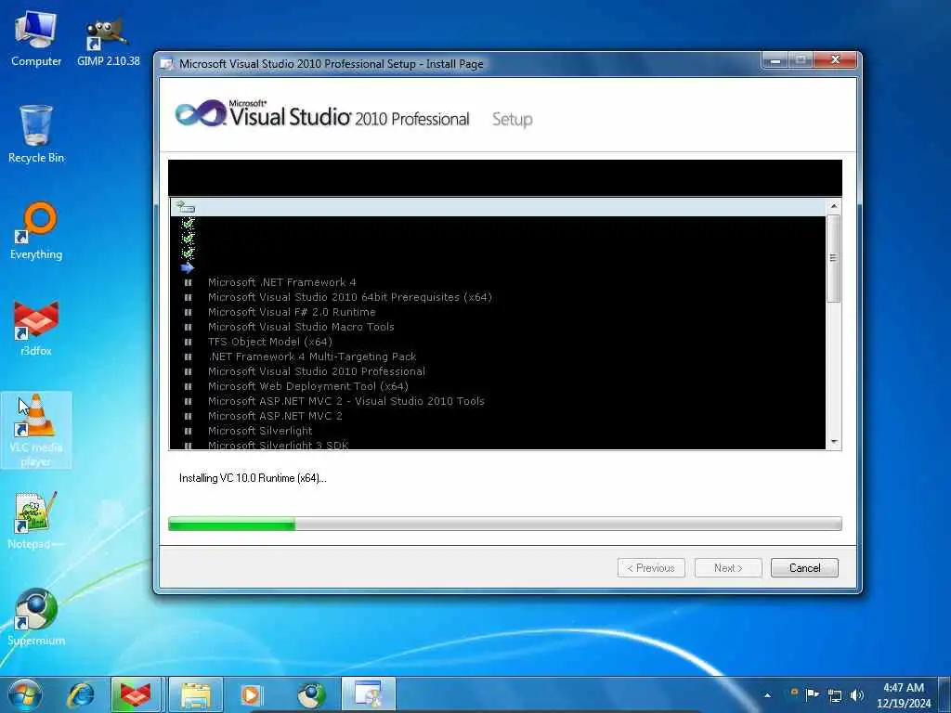Switch to Visual Studio setup taskbar item
This screenshot has width=951, height=713.
click(x=368, y=694)
